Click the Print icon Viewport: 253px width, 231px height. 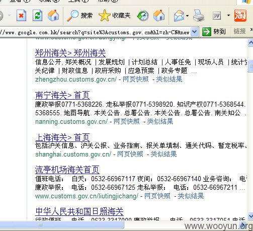[199, 16]
